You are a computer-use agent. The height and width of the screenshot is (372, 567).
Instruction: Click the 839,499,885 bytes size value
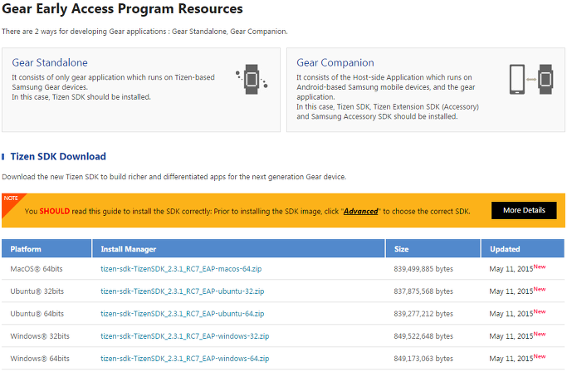pyautogui.click(x=423, y=269)
